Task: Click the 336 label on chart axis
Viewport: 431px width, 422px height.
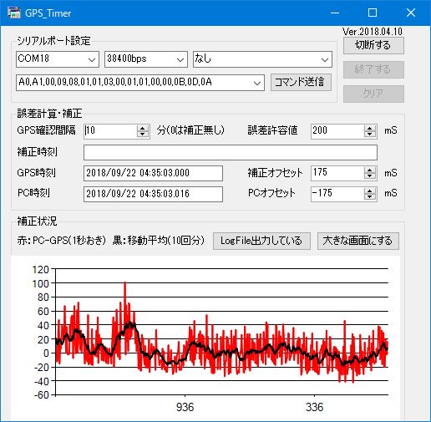Action: tap(315, 408)
